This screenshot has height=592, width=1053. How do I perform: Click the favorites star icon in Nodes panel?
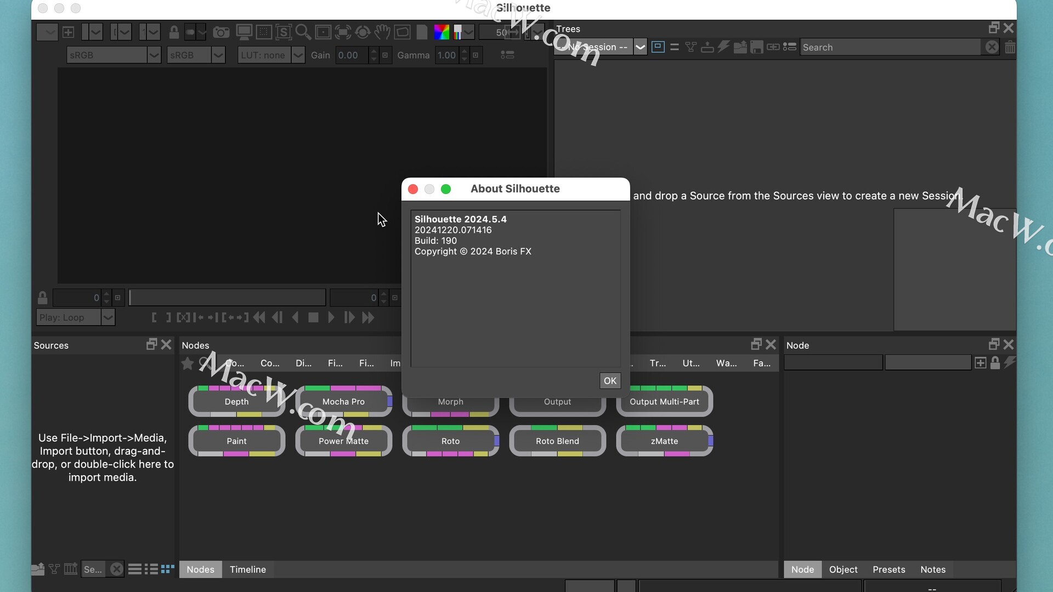188,363
